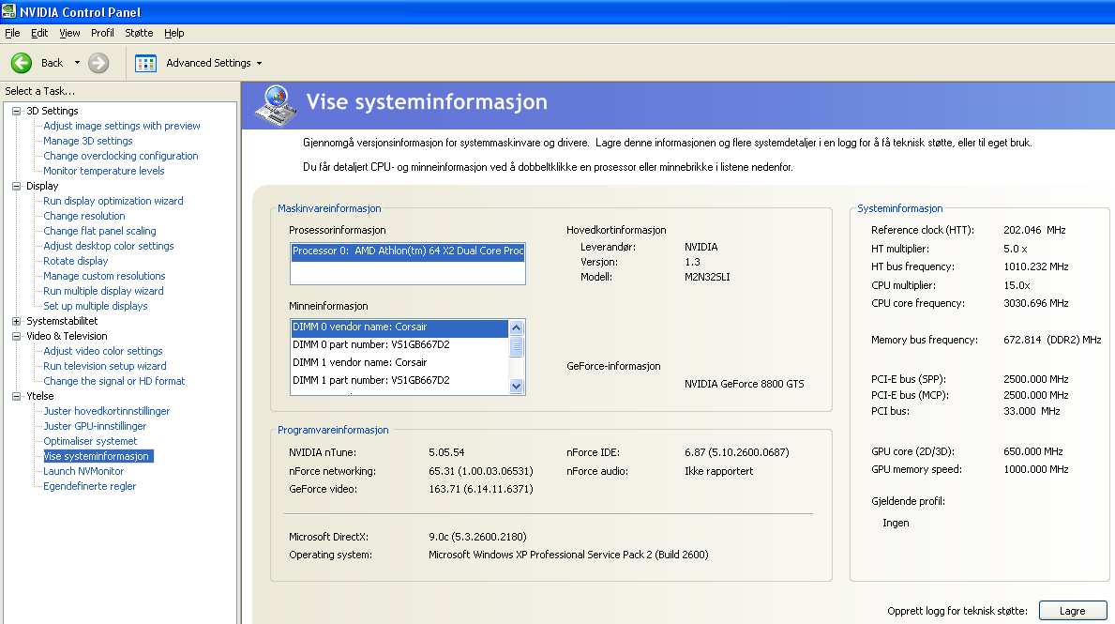Open Run television setup wizard
This screenshot has height=624, width=1115.
click(105, 366)
